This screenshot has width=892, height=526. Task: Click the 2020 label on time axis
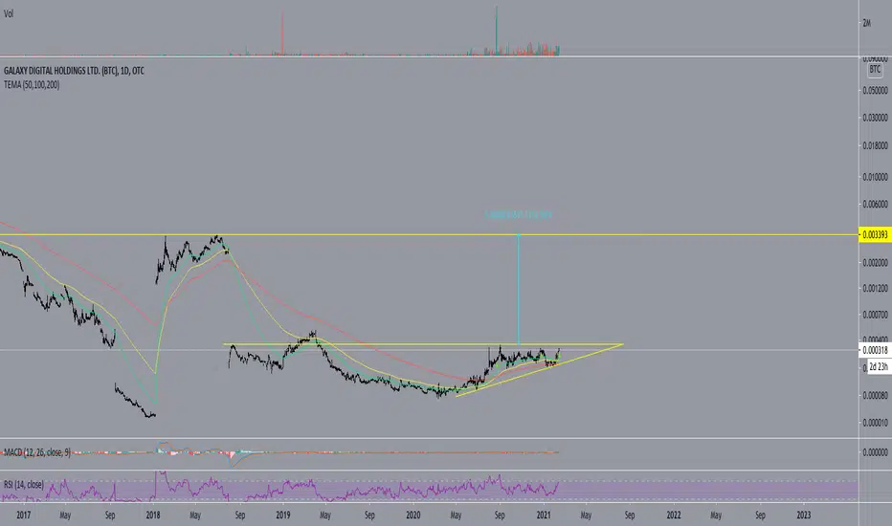413,515
